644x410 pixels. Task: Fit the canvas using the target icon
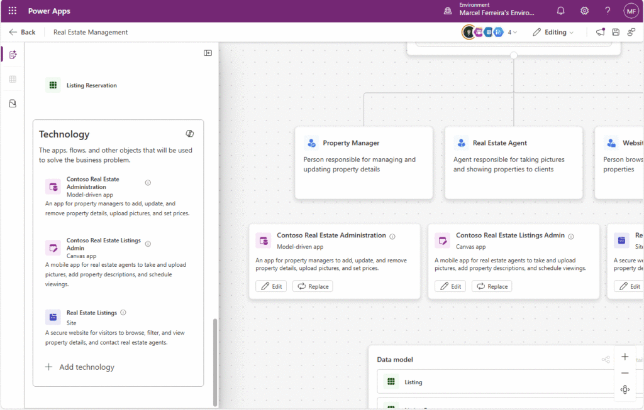(625, 389)
